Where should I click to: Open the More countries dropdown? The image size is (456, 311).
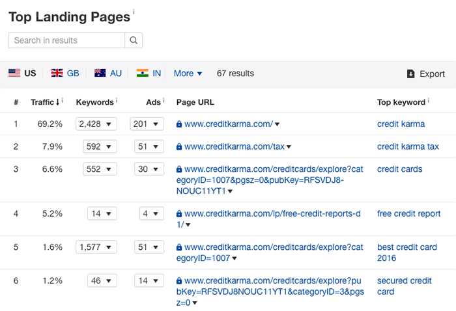(x=188, y=73)
